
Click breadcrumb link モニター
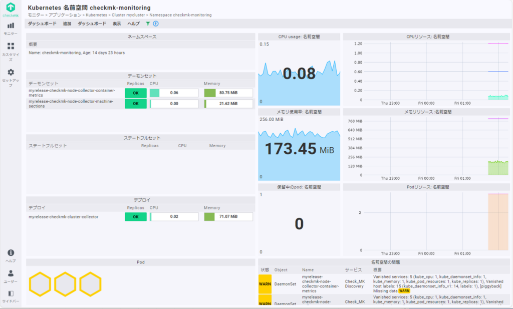coord(36,15)
